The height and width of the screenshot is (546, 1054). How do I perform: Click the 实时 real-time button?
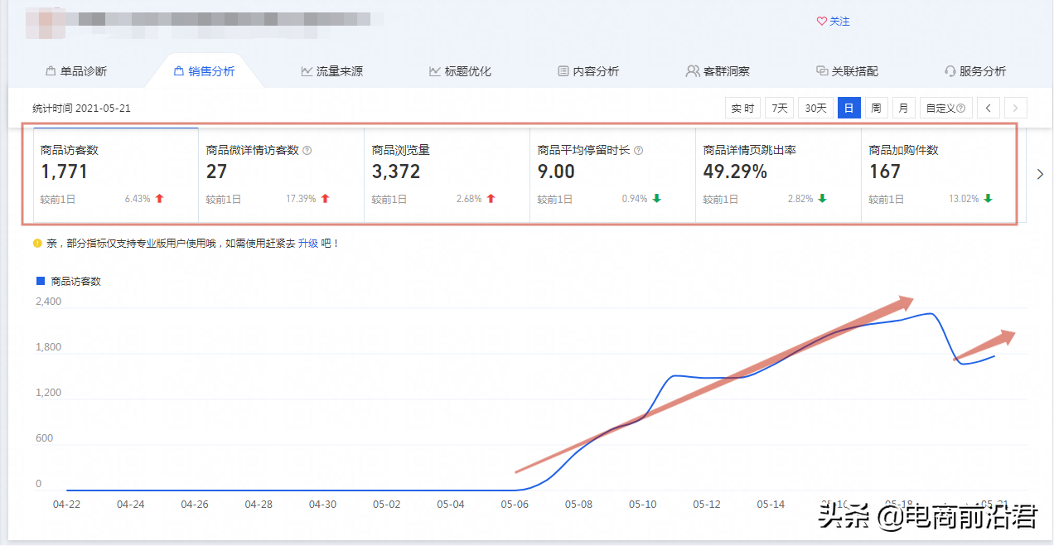pyautogui.click(x=742, y=108)
